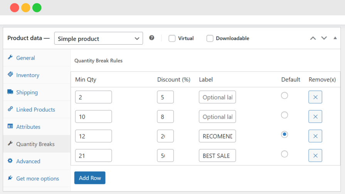Click the Min Qty field containing 12

[x=93, y=136]
